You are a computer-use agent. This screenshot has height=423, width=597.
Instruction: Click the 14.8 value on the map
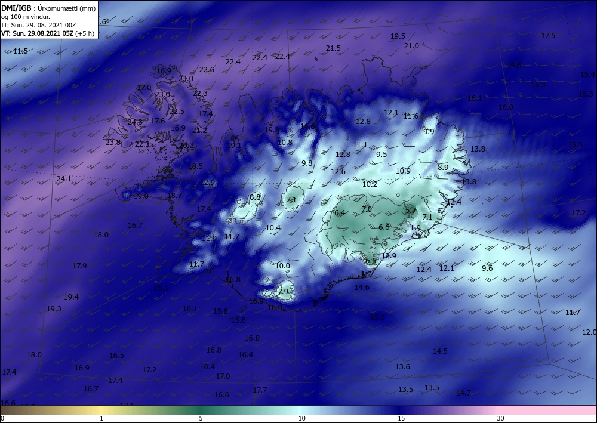coord(514,64)
